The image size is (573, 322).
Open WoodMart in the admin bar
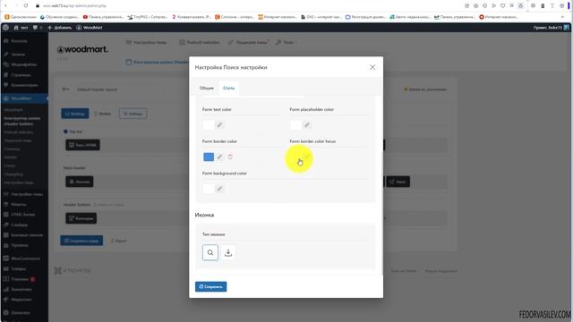(x=90, y=28)
